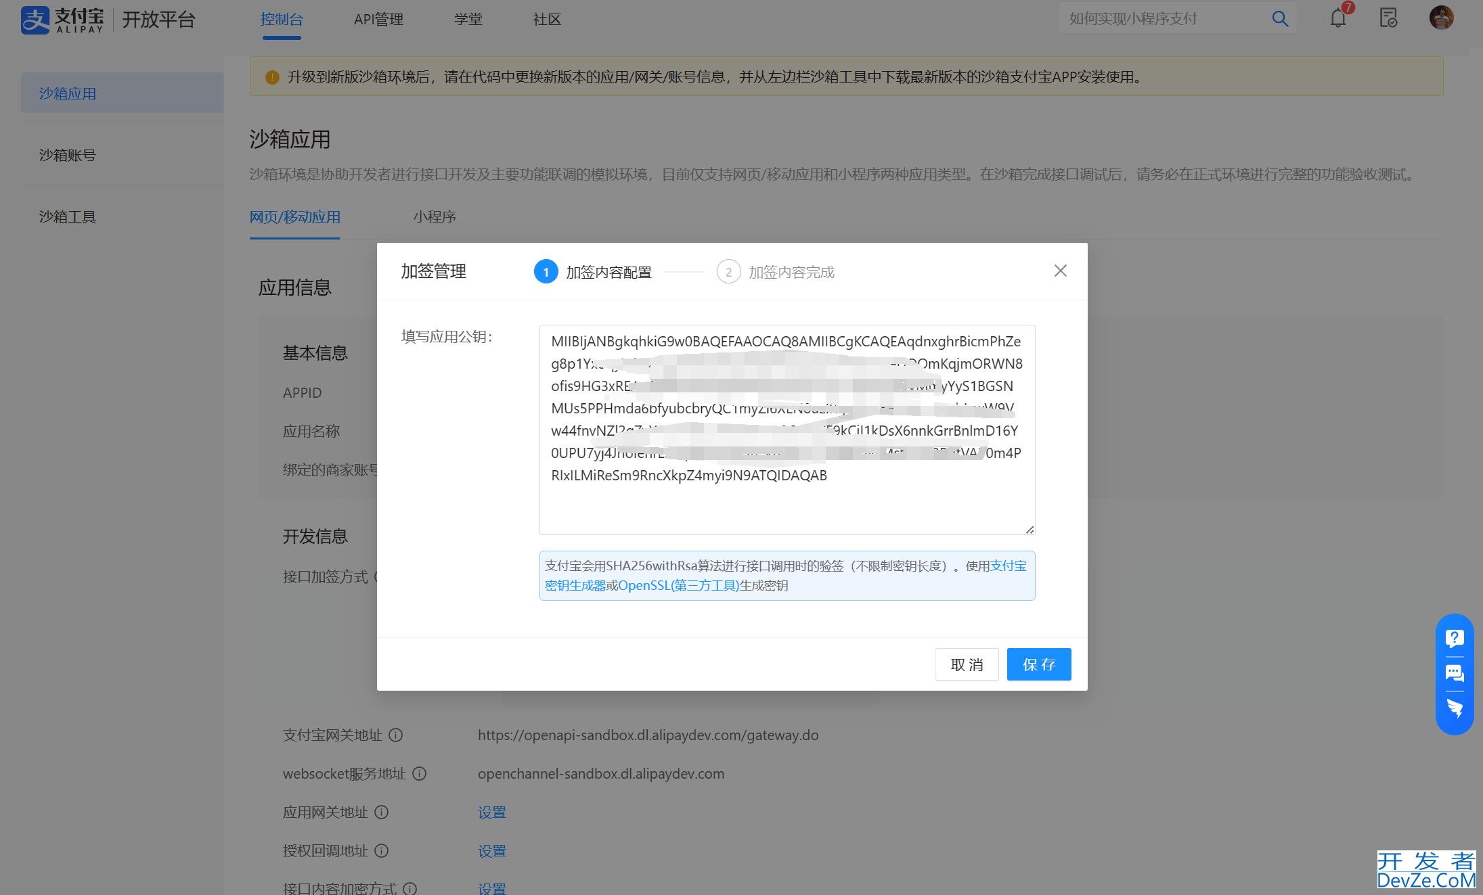Screen dimensions: 1483x895
Task: Click the search magnifier icon
Action: pos(1280,19)
